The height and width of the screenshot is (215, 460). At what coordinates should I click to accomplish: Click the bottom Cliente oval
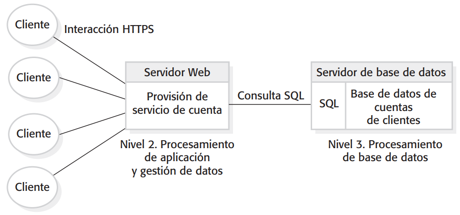click(x=33, y=187)
